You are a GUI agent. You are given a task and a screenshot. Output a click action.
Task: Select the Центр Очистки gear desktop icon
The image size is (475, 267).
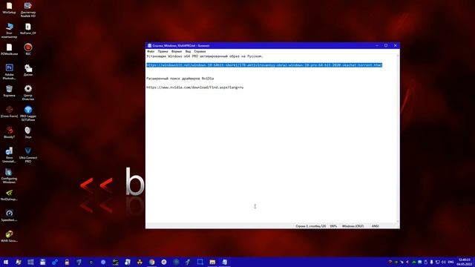28,92
